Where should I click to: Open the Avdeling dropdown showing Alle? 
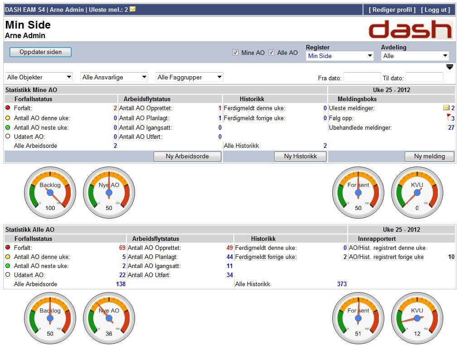point(415,56)
